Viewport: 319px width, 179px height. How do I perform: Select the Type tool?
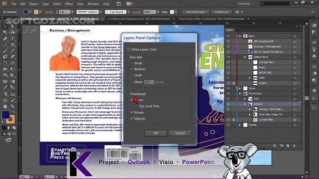pyautogui.click(x=13, y=38)
